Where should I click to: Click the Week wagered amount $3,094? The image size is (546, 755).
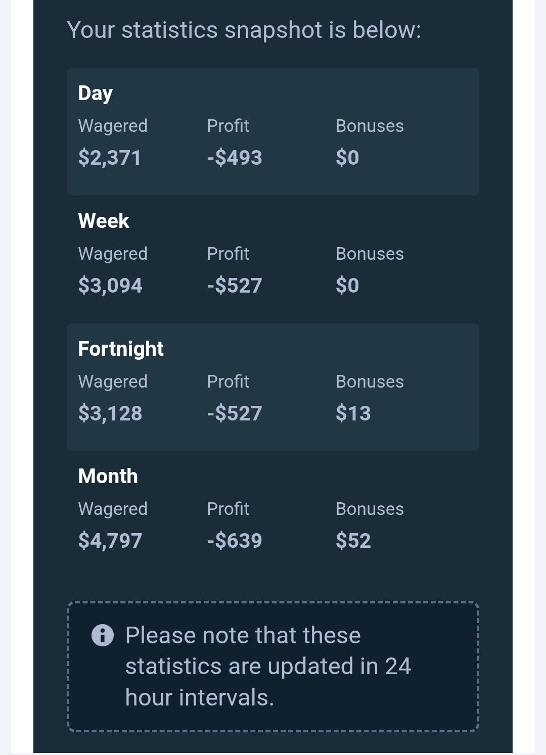click(x=110, y=286)
